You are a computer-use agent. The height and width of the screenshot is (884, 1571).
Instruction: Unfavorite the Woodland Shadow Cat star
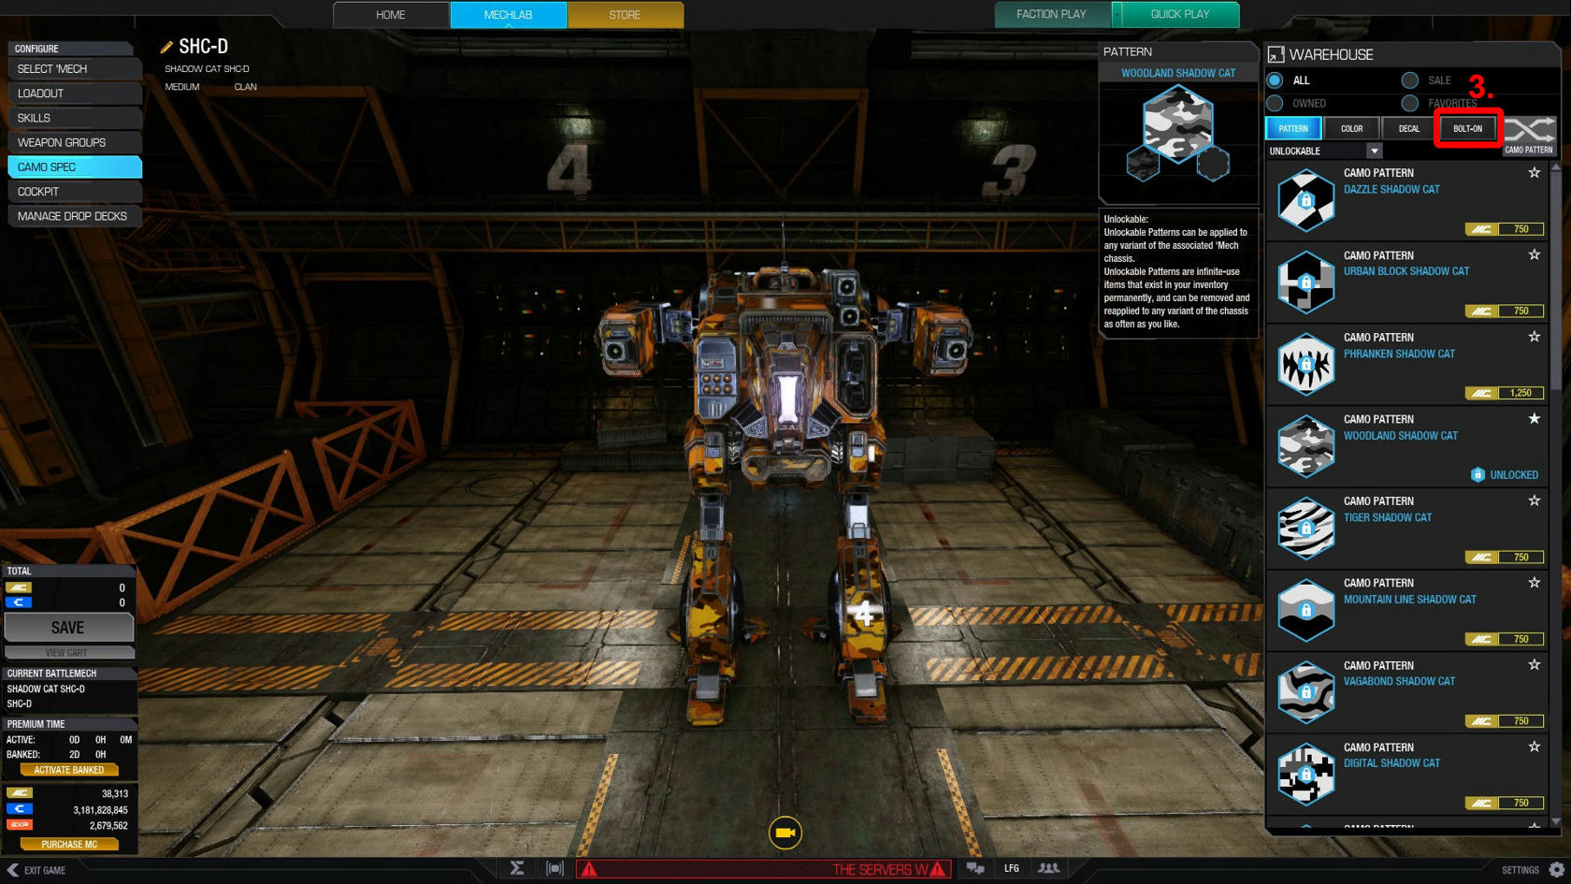point(1534,418)
